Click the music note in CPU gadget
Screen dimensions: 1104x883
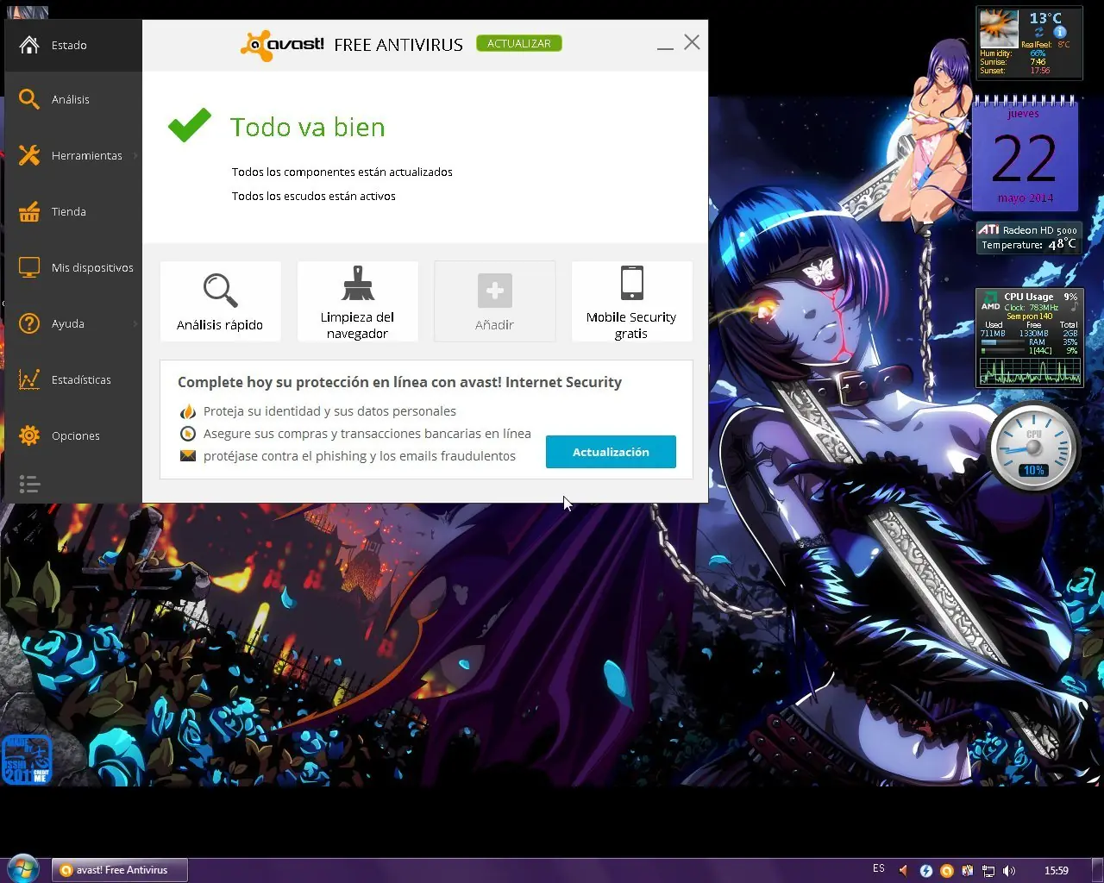[1074, 306]
